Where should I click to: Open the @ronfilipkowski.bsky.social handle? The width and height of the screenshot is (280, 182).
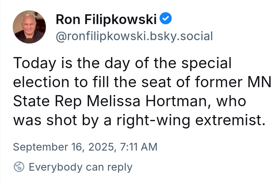134,36
